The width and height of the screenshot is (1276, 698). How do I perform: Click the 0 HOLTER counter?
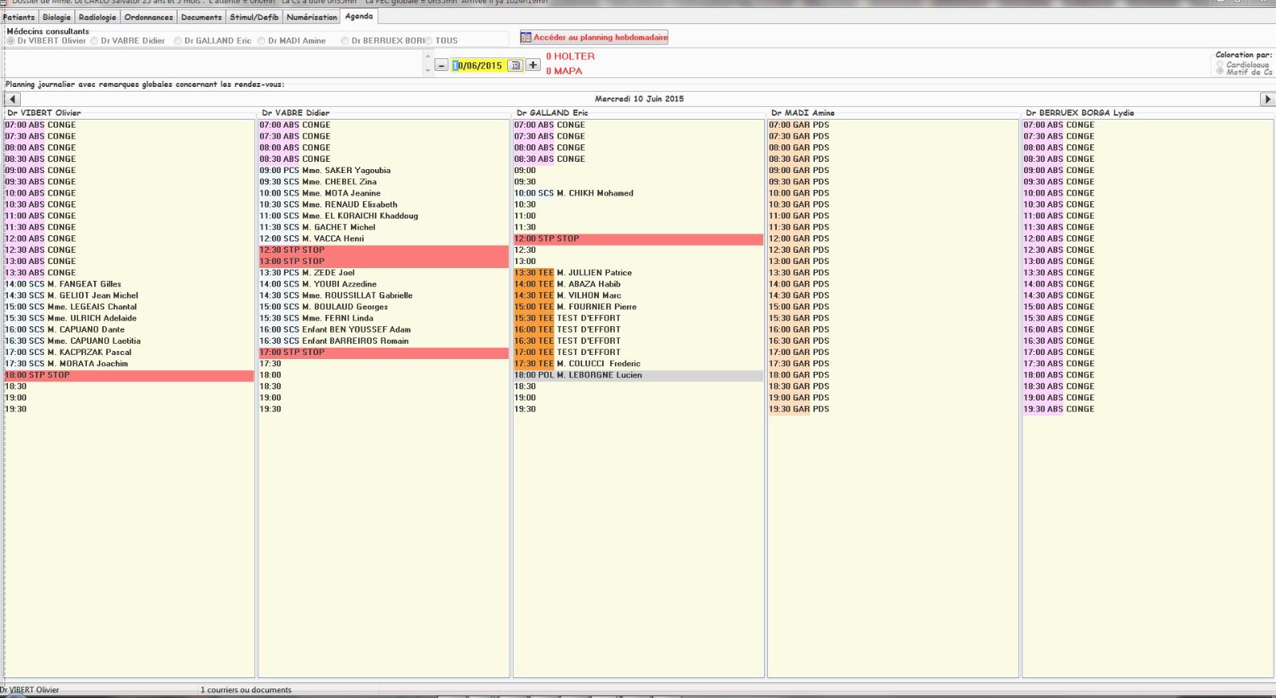(570, 57)
